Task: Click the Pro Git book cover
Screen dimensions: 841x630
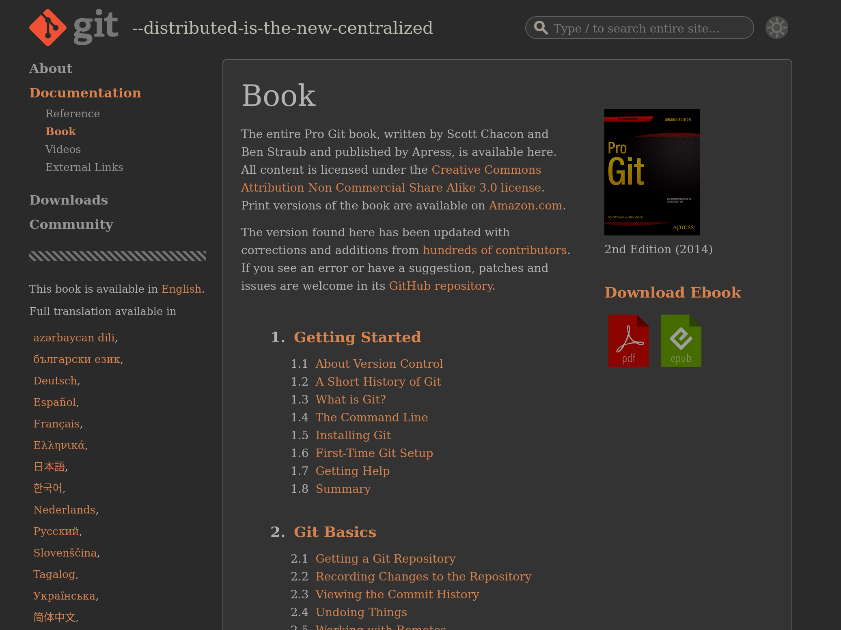Action: coord(651,172)
